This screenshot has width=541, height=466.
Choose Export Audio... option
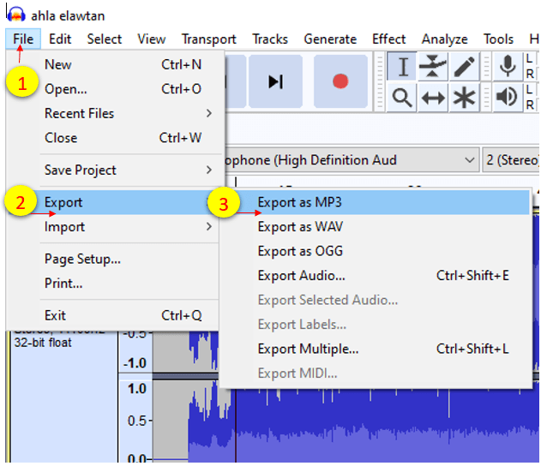point(376,275)
